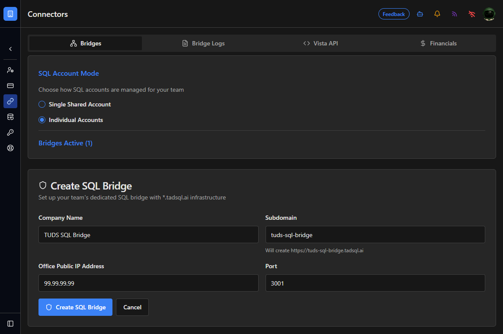Click the Create SQL Bridge button
Image resolution: width=503 pixels, height=334 pixels.
[x=75, y=307]
